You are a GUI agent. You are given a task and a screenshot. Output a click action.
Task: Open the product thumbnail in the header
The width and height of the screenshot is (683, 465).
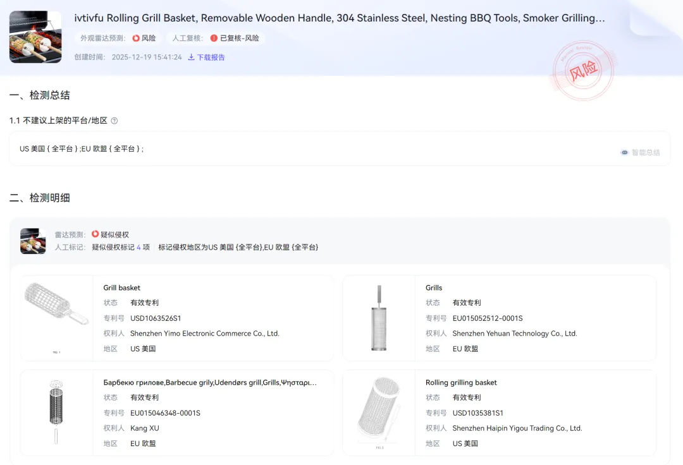coord(35,37)
